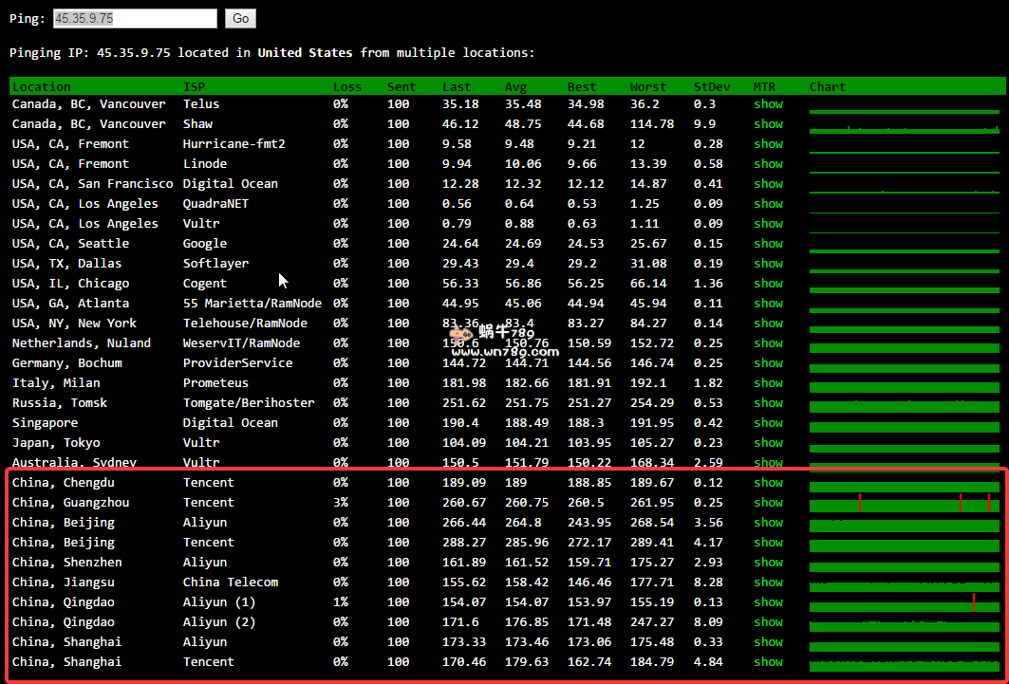Show MTR for Germany Bochum ProviderService
Image resolution: width=1009 pixels, height=684 pixels.
tap(768, 362)
